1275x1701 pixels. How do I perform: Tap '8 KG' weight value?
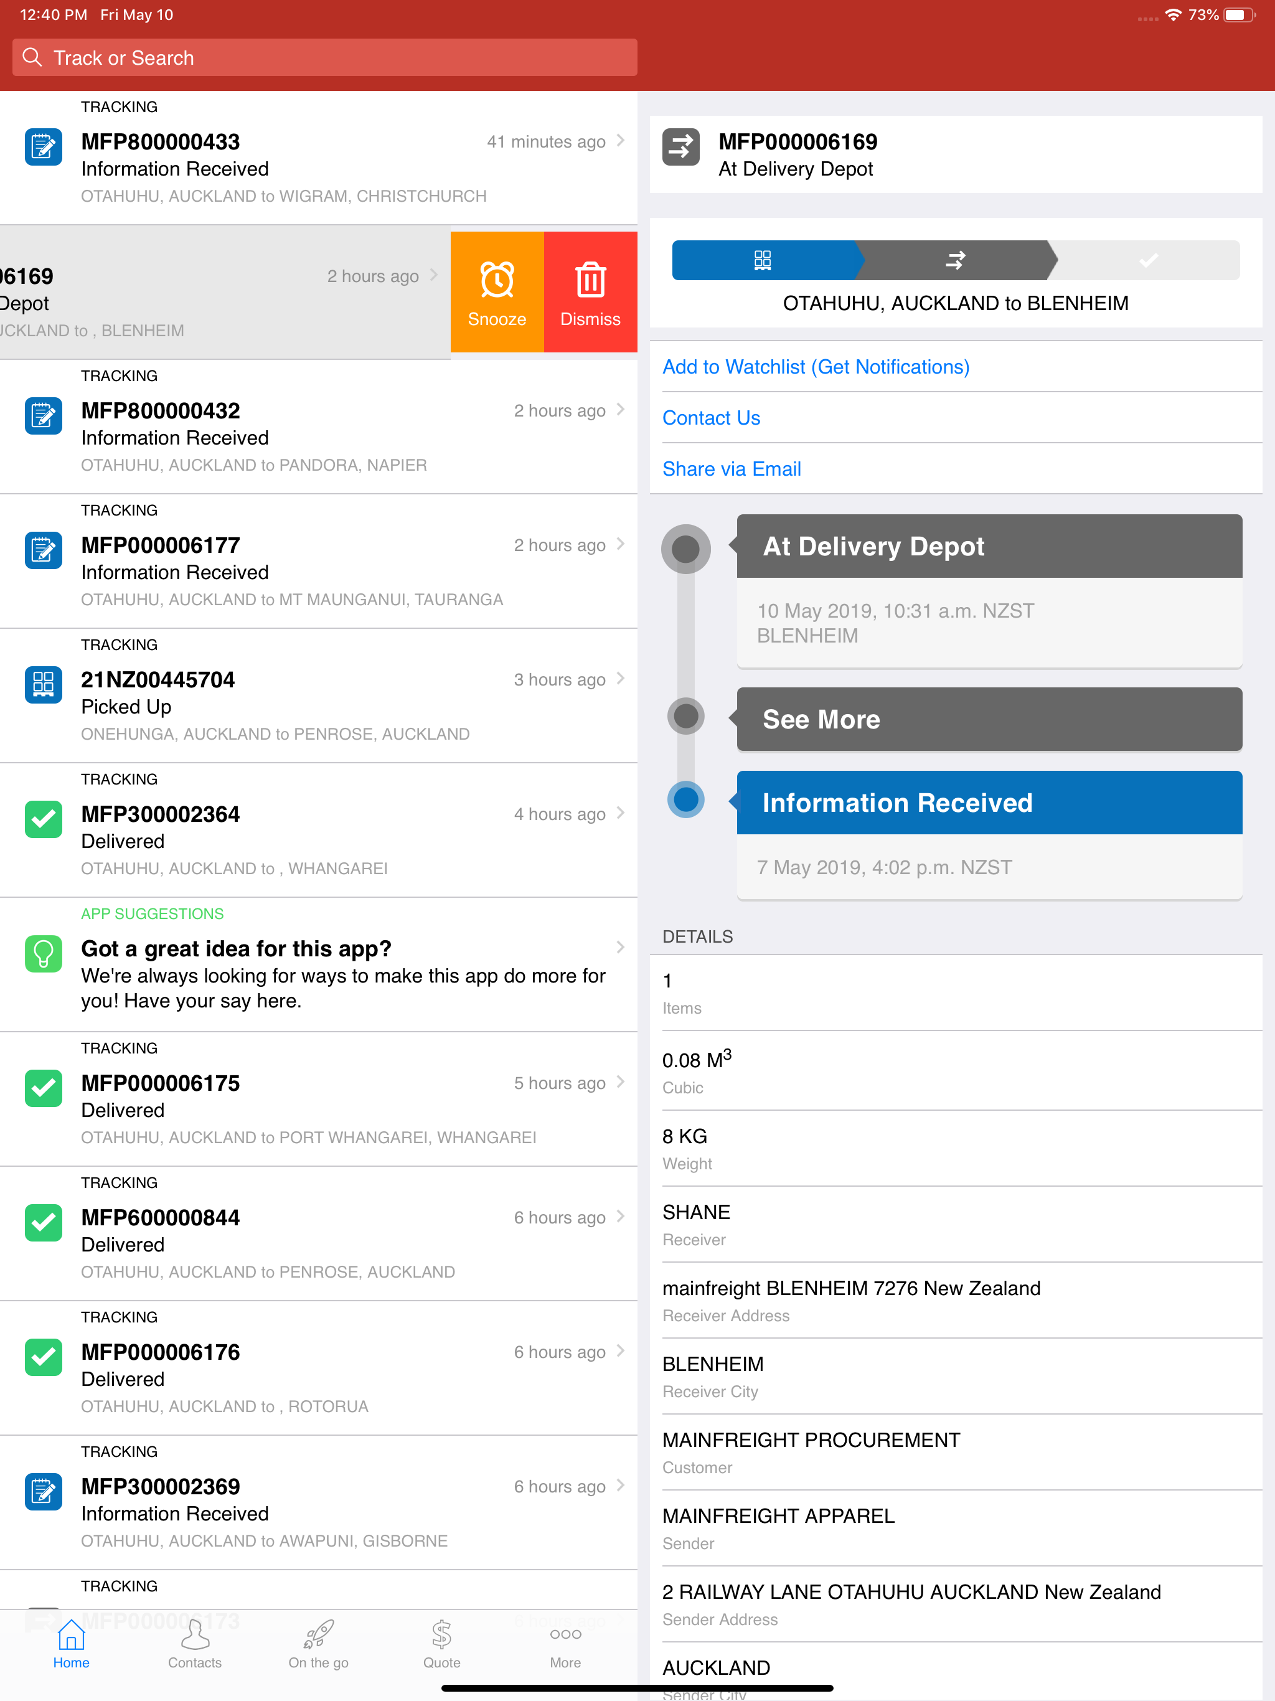[685, 1136]
